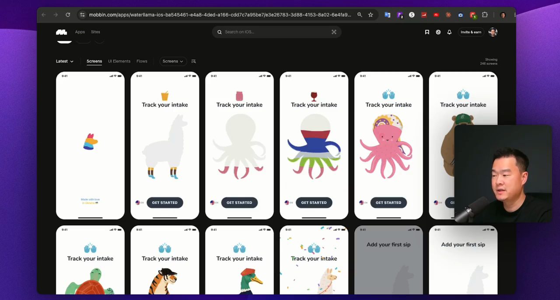This screenshot has width=560, height=300.
Task: Open the Chrome profile avatar
Action: 503,15
